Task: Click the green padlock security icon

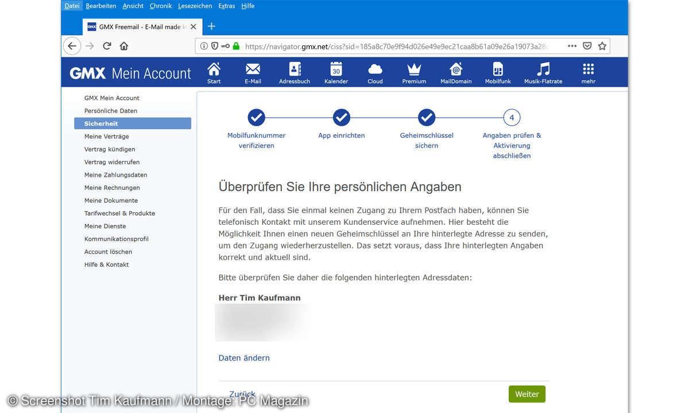Action: pyautogui.click(x=236, y=46)
